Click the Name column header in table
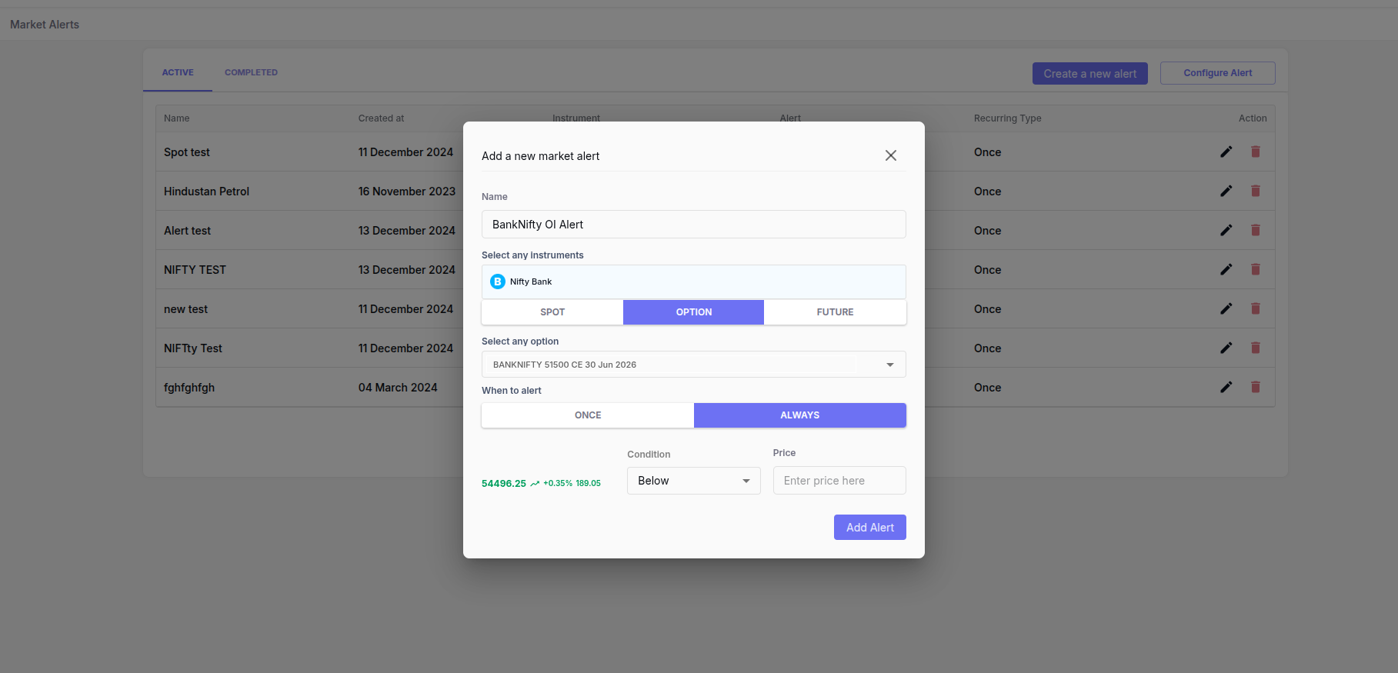Viewport: 1398px width, 673px height. [x=176, y=118]
